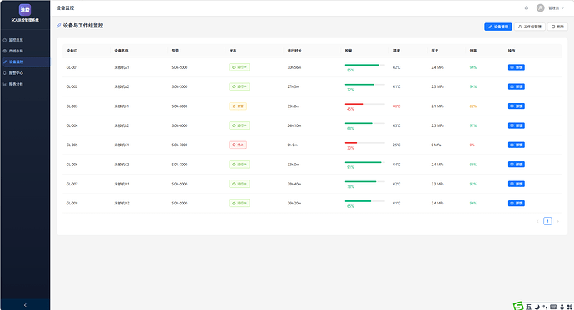Open the IME skin (shirt) icon

point(562,307)
